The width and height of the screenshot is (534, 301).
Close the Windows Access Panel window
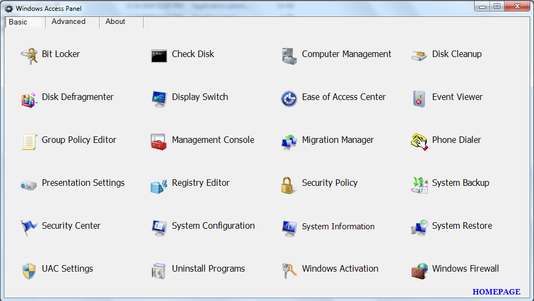[517, 6]
